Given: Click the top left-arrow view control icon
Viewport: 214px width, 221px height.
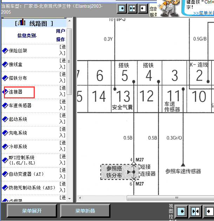Looking at the screenshot, I should (143, 8).
